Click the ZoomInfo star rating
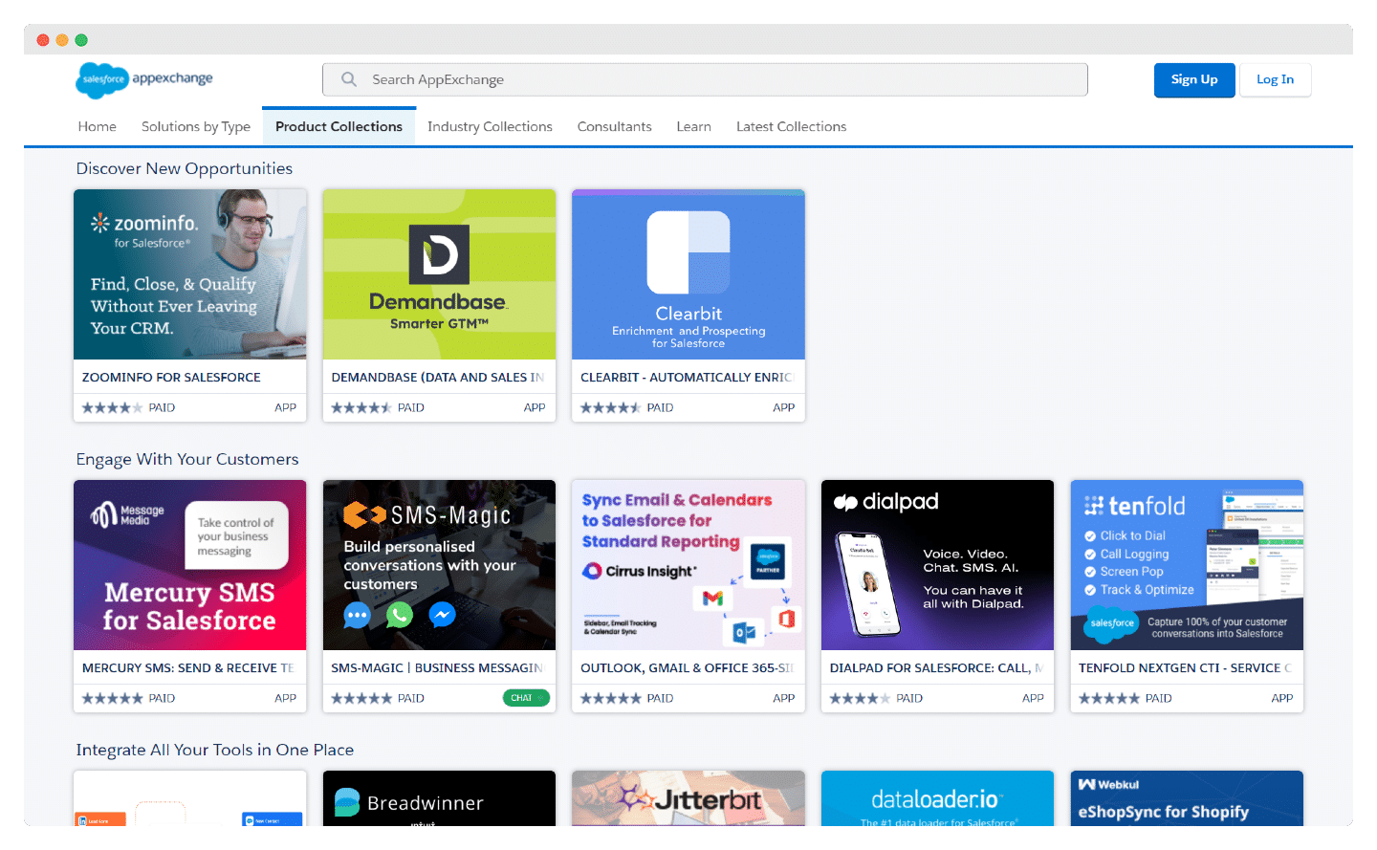Viewport: 1377px width, 850px height. pos(112,407)
